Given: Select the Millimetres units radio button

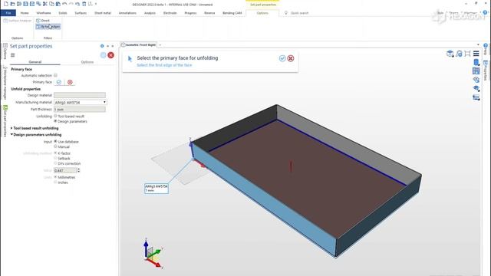Looking at the screenshot, I should (55, 177).
